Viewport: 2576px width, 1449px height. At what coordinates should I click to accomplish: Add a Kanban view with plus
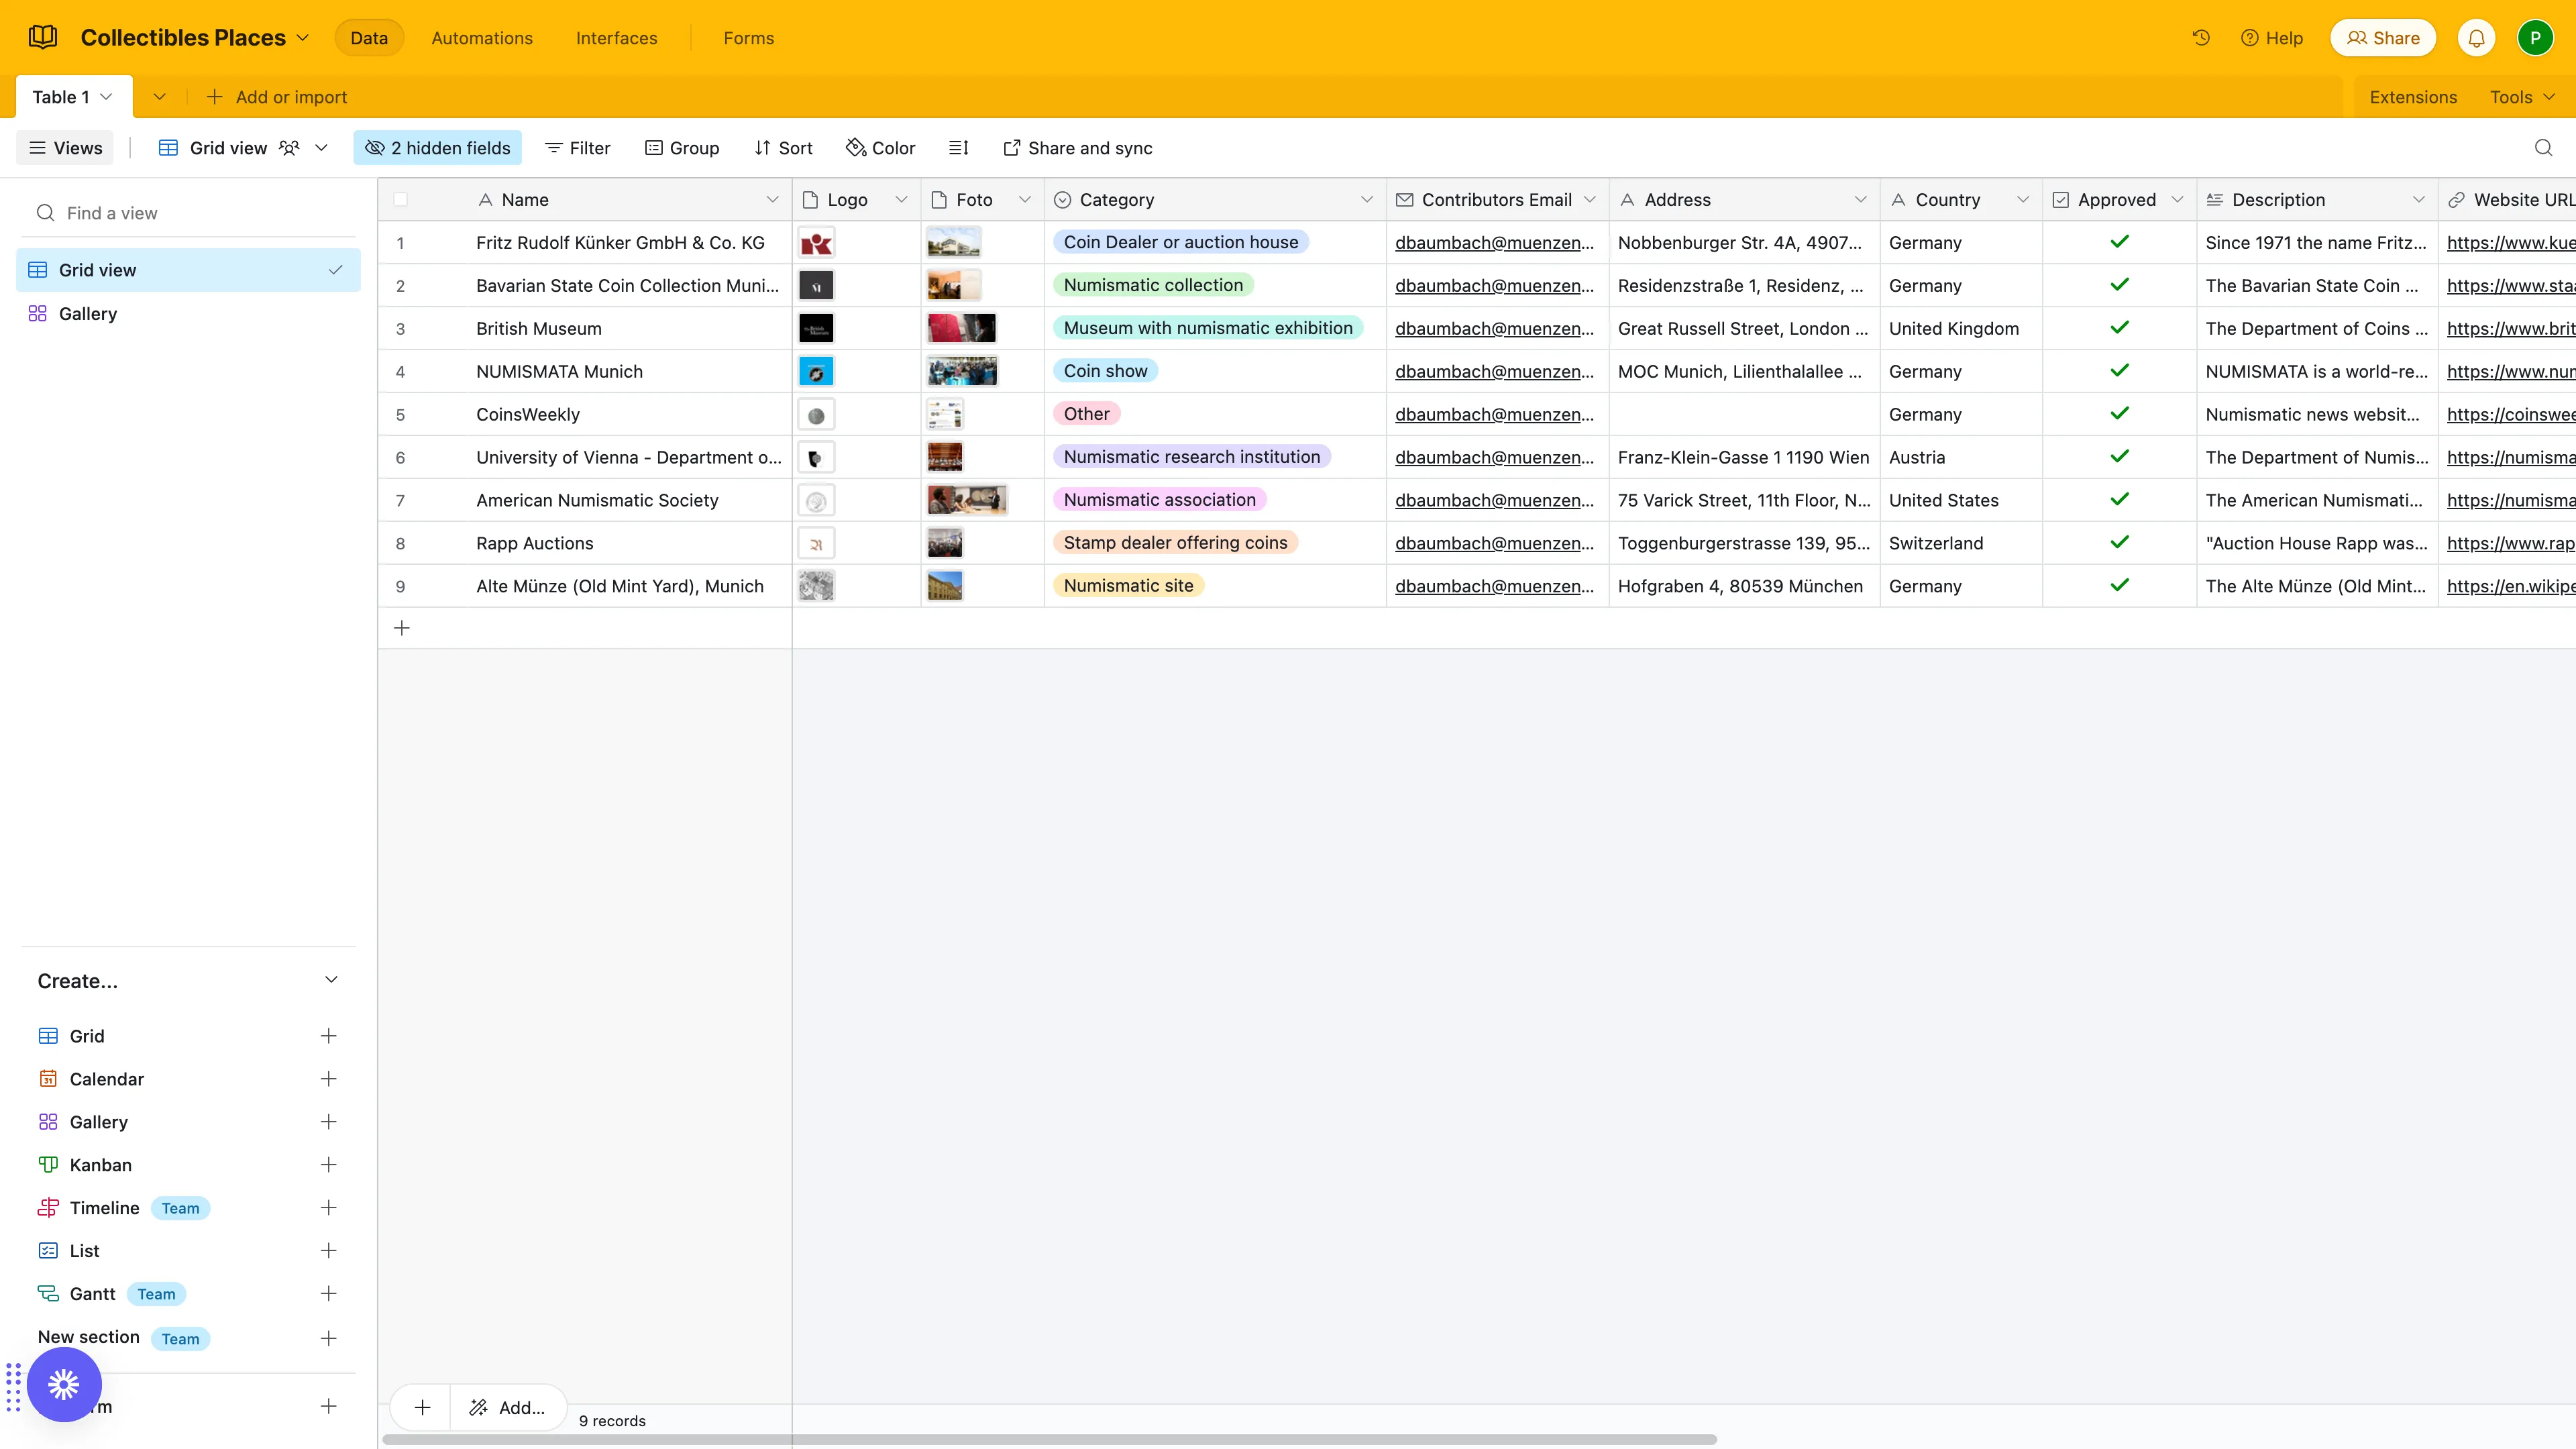tap(328, 1165)
